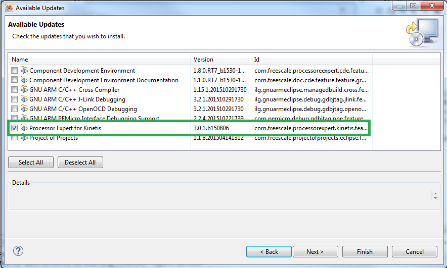
Task: Click the Available Updates window title icon
Action: [x=9, y=8]
